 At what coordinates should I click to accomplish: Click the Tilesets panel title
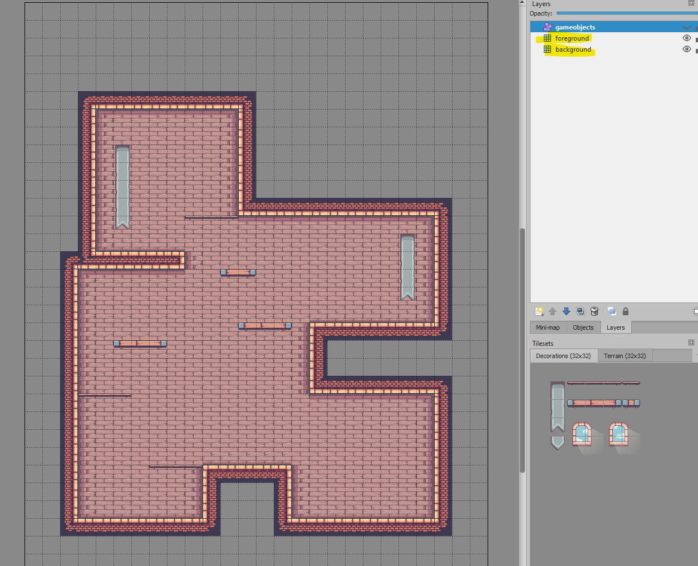coord(543,343)
